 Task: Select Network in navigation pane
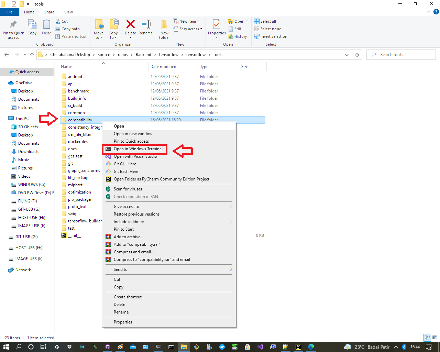point(23,270)
